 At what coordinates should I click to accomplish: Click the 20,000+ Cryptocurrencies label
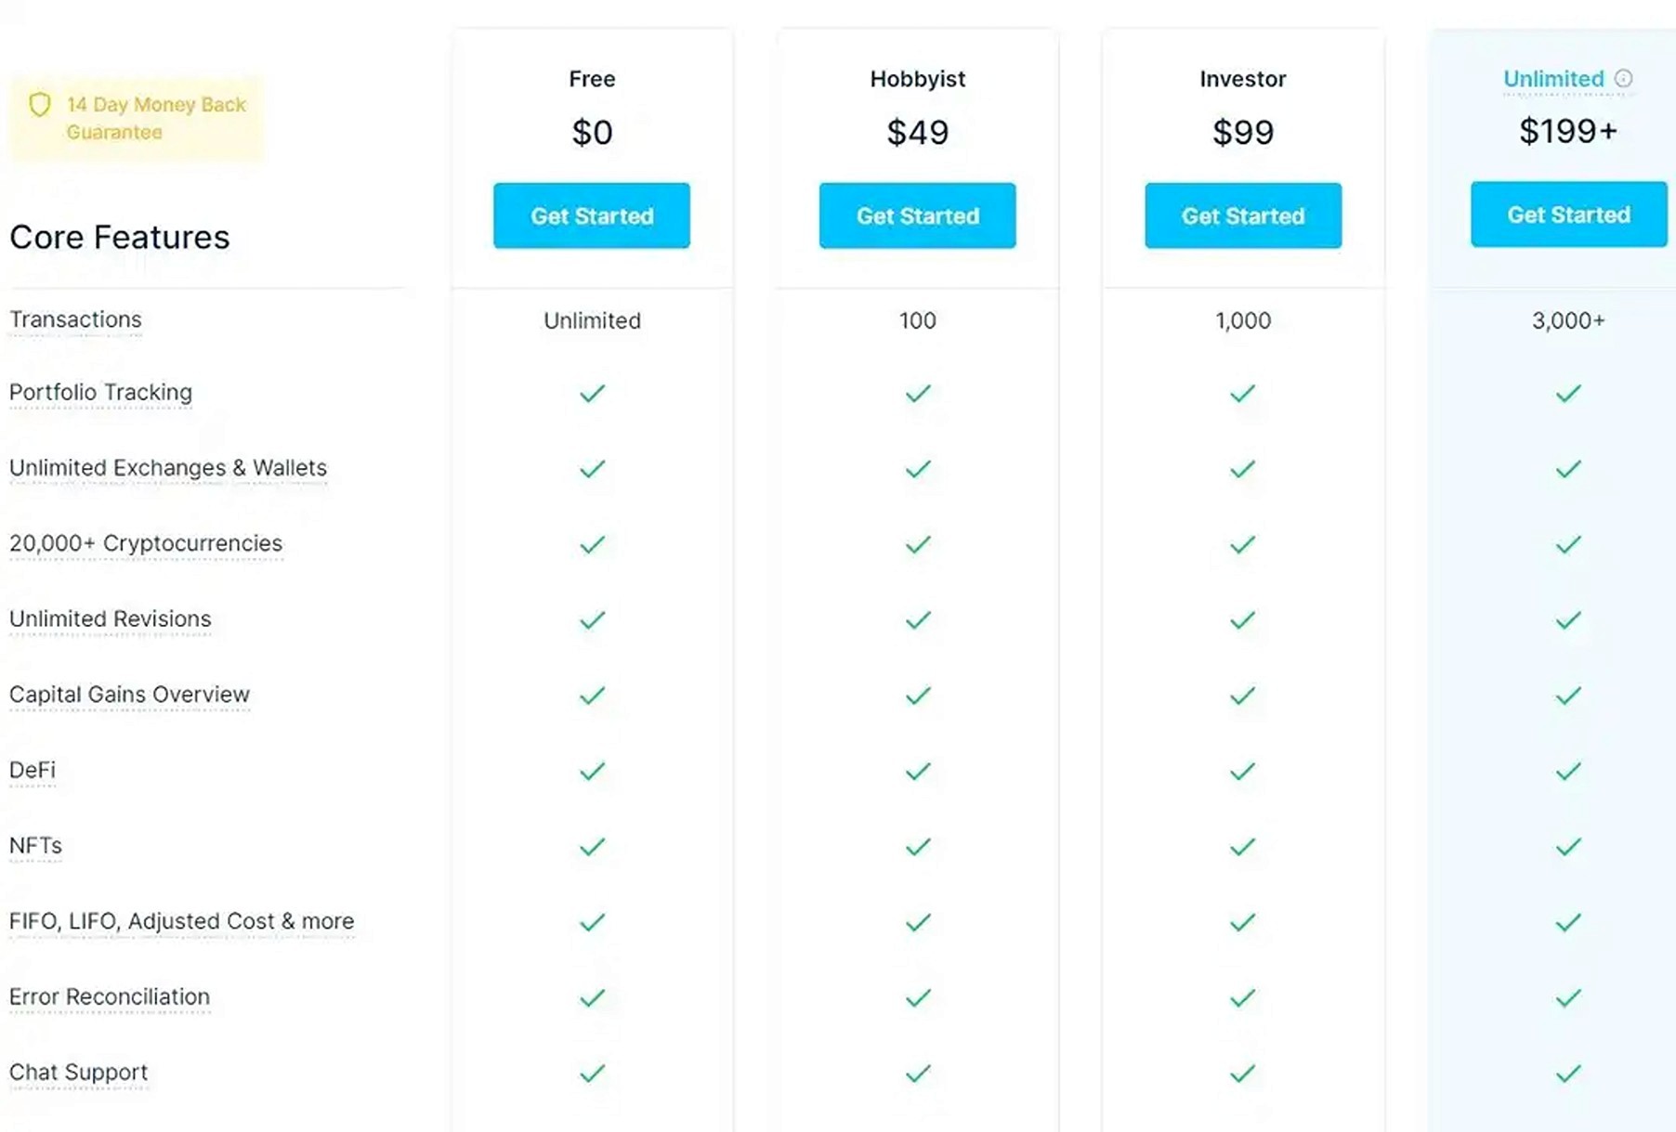145,543
